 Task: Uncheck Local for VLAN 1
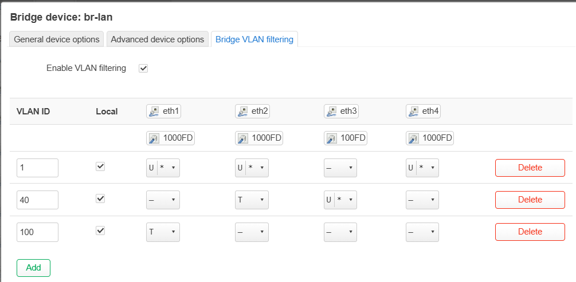click(100, 166)
